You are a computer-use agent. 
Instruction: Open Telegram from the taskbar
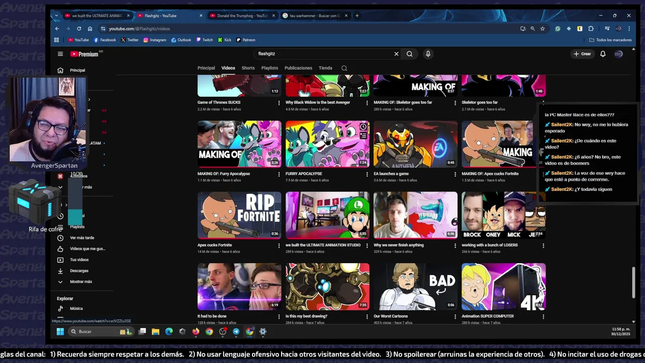click(236, 331)
